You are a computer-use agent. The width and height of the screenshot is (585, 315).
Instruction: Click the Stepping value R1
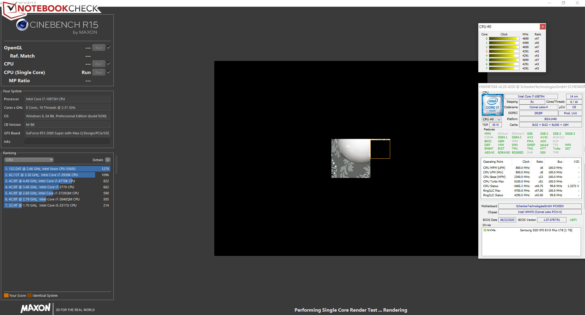tap(532, 102)
